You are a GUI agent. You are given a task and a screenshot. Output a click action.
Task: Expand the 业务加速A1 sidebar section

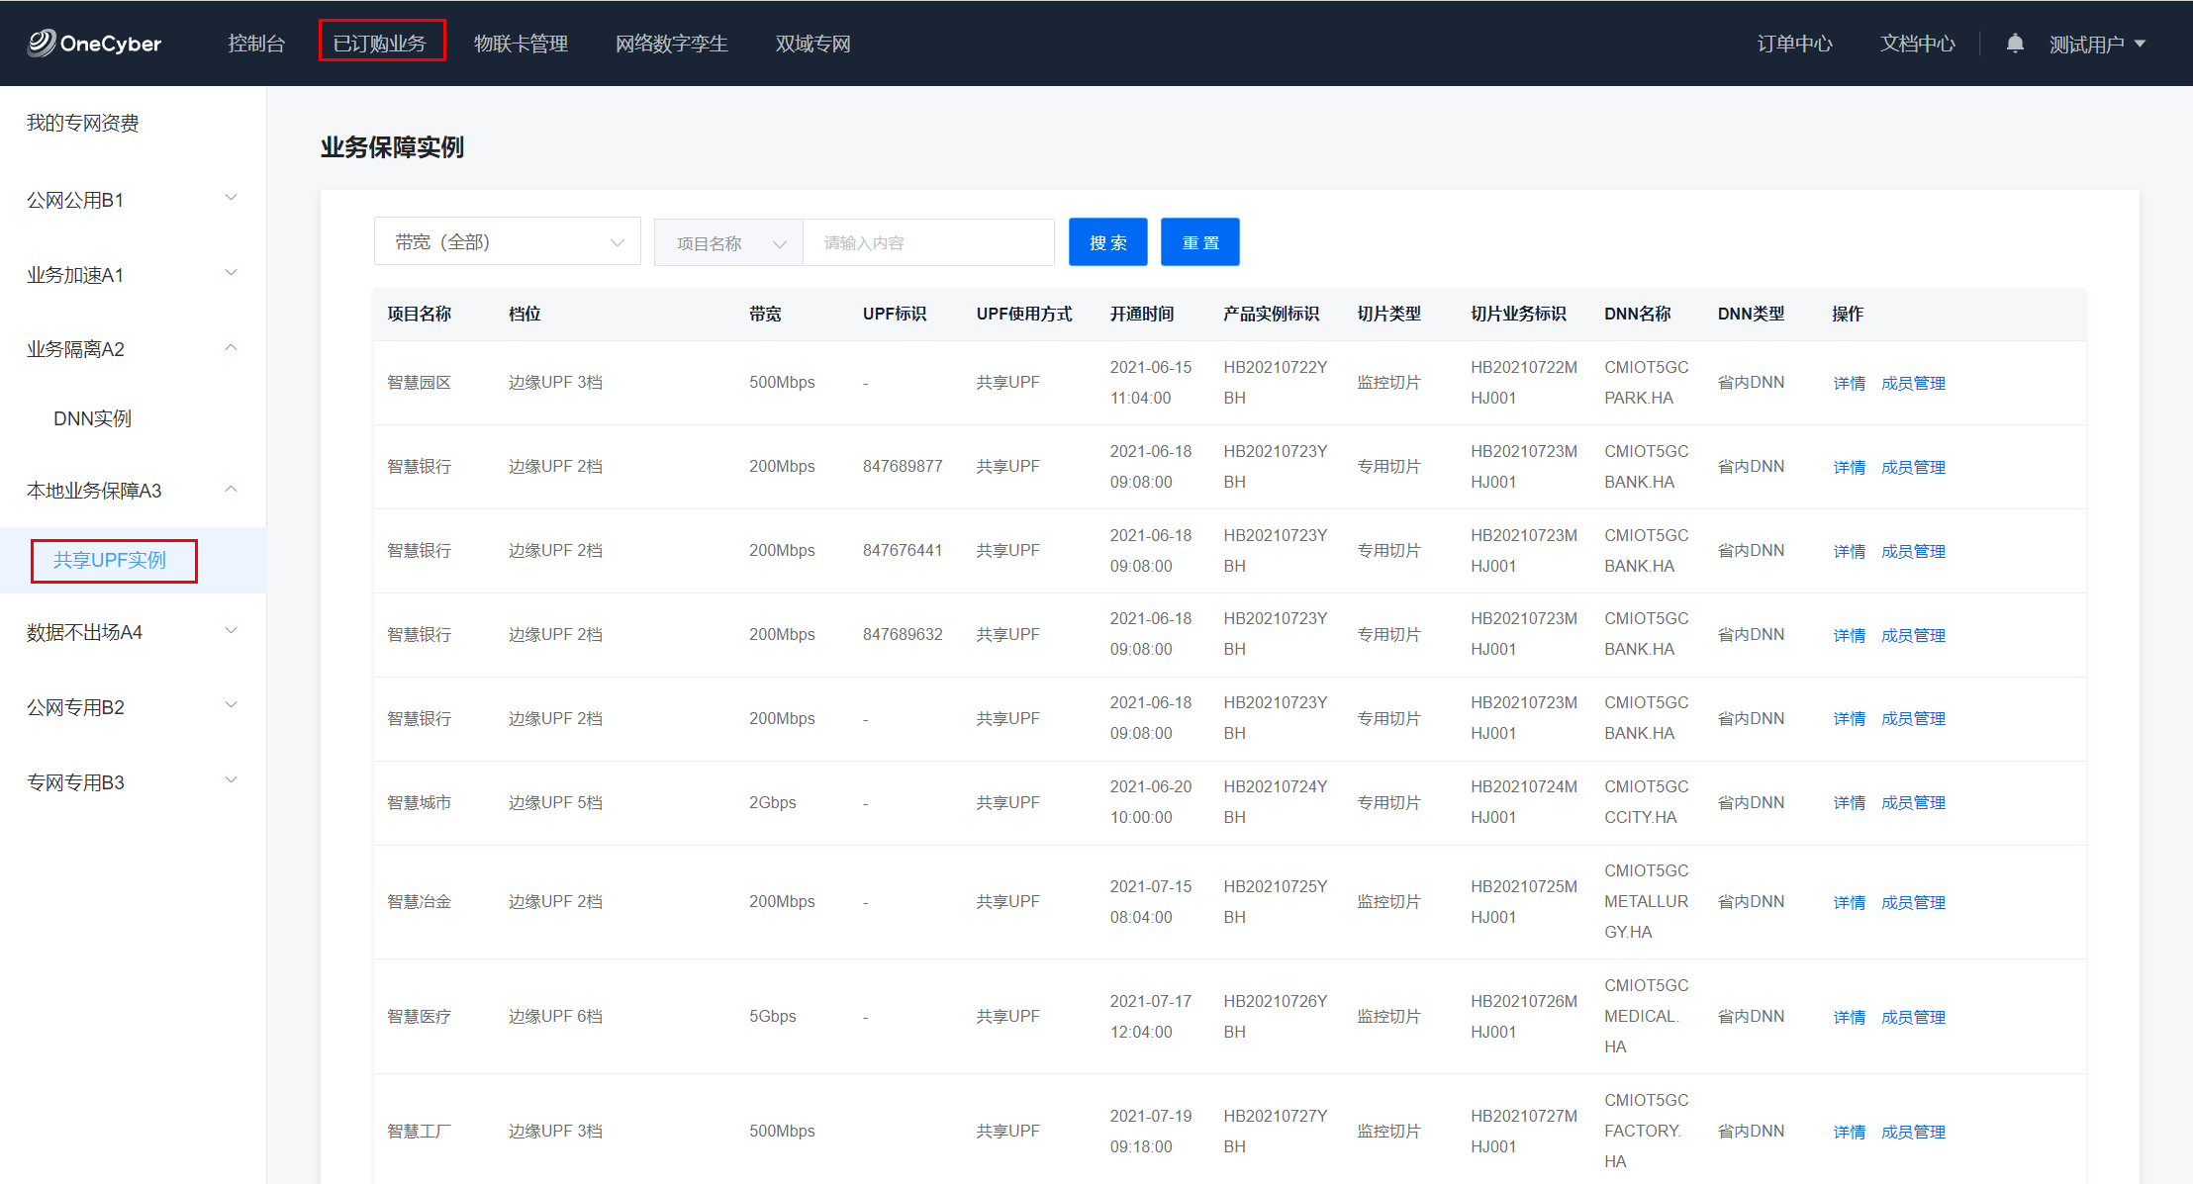tap(132, 275)
